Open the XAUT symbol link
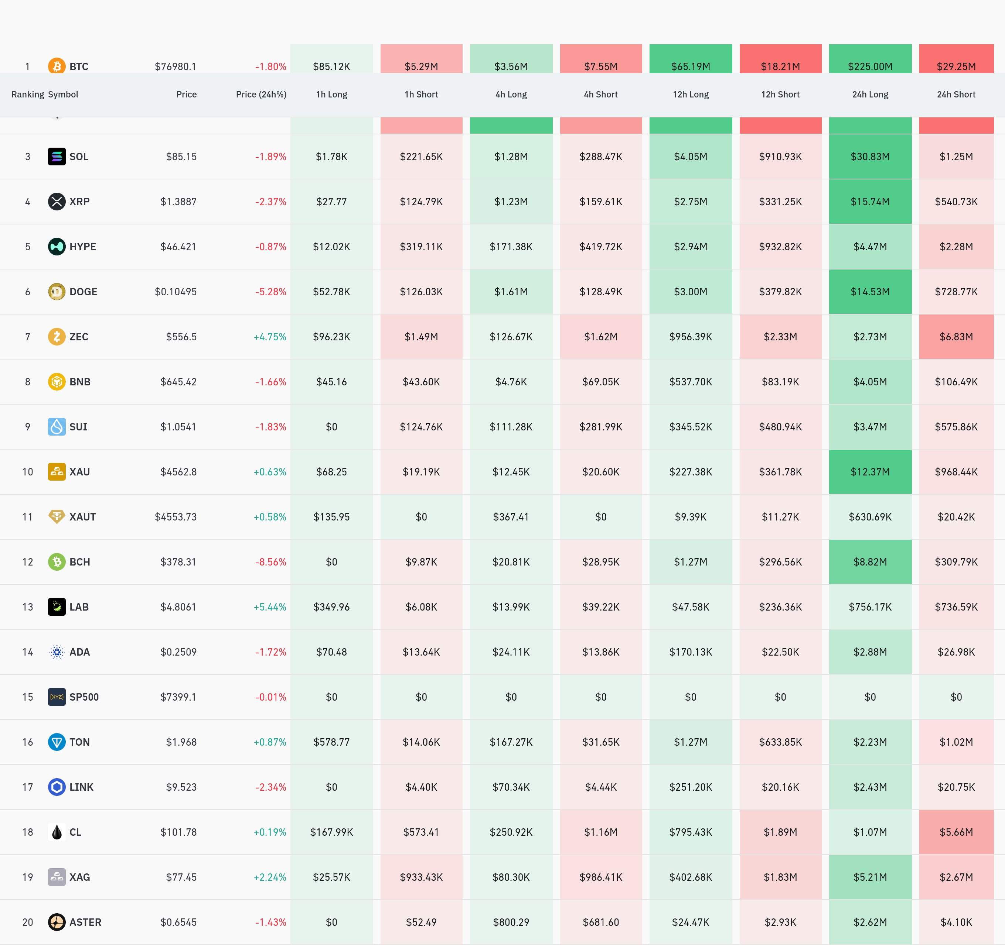Viewport: 1005px width, 945px height. [83, 517]
